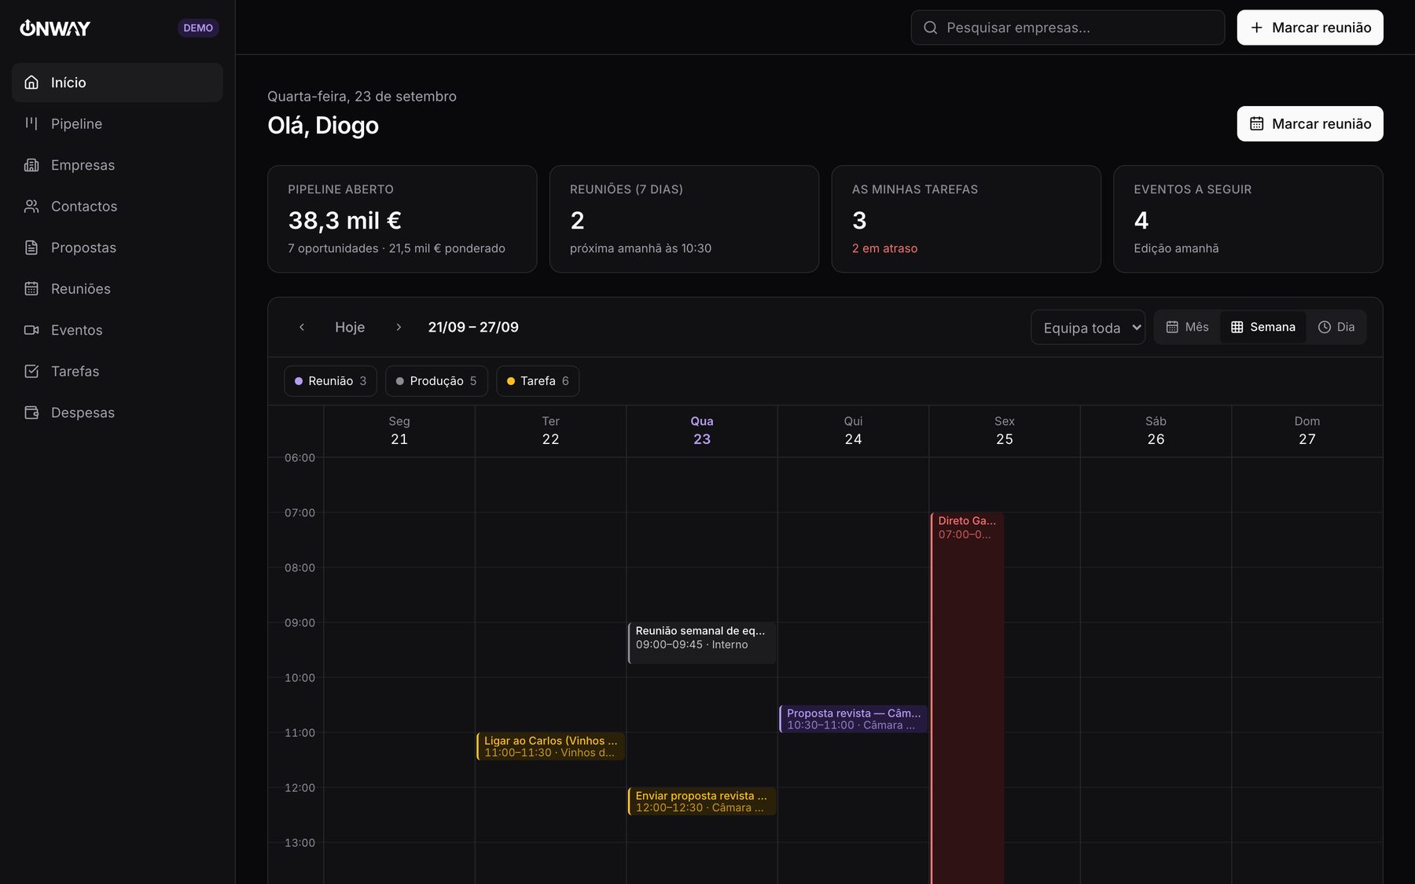Open the Equipa toda dropdown

tap(1088, 328)
